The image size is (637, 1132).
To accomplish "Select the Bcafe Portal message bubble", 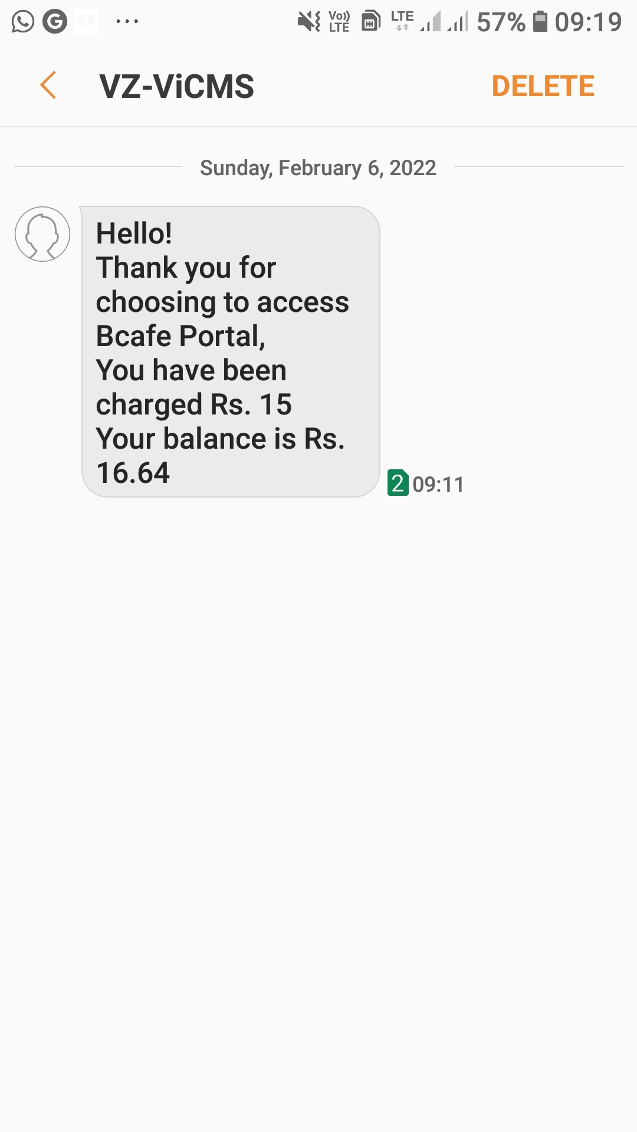I will [231, 352].
